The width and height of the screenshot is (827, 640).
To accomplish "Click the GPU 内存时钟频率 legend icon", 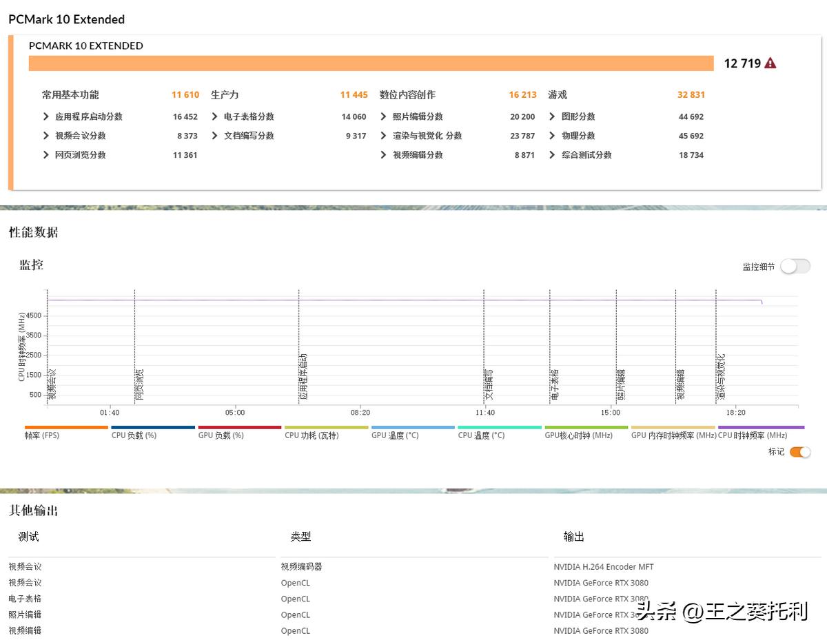I will point(672,426).
